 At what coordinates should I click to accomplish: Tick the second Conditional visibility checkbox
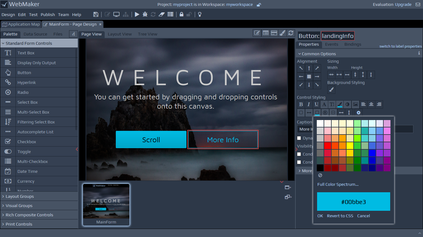(x=299, y=162)
